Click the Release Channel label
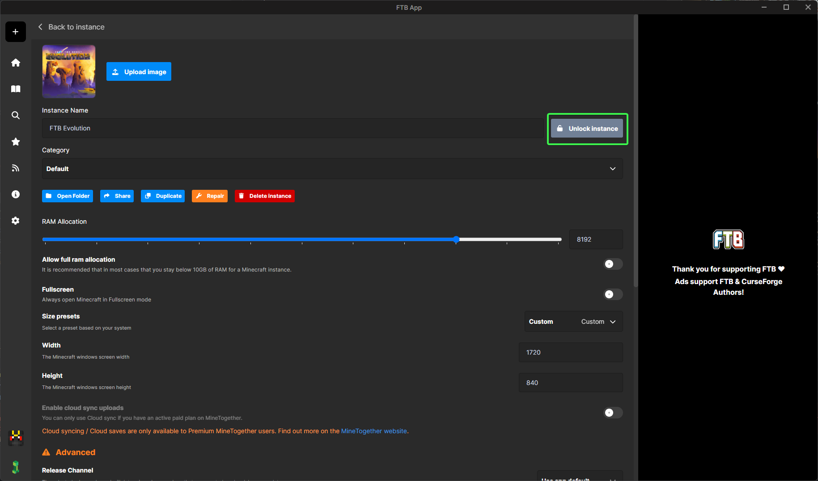This screenshot has height=481, width=818. click(x=68, y=470)
